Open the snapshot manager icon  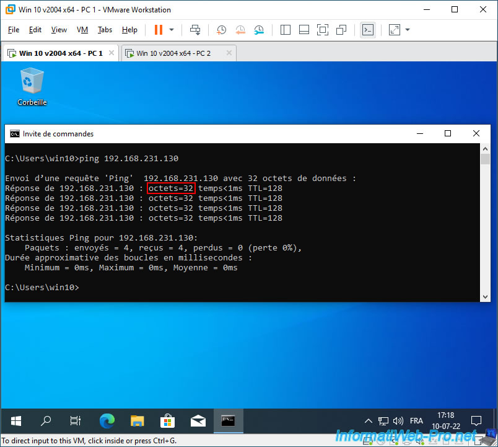[x=259, y=30]
